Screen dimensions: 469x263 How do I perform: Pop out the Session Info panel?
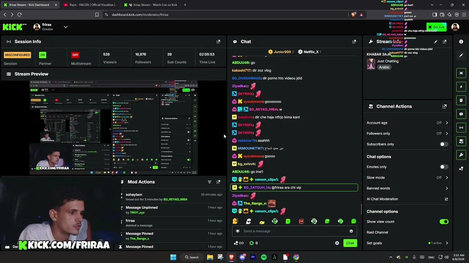[218, 42]
